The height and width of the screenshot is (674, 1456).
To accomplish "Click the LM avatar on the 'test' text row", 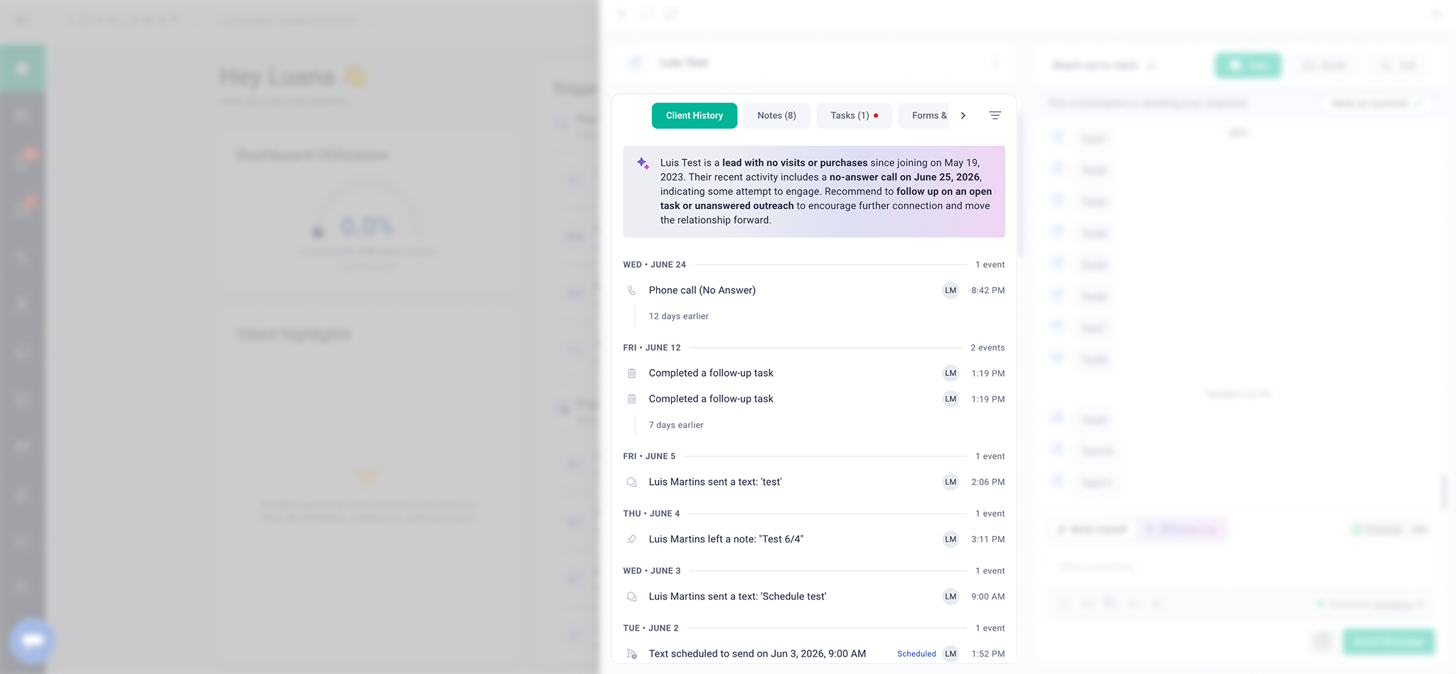I will pyautogui.click(x=951, y=482).
